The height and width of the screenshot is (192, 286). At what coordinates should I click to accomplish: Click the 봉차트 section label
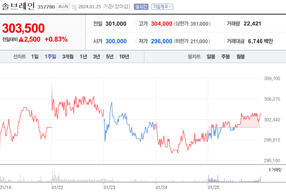coord(194,57)
